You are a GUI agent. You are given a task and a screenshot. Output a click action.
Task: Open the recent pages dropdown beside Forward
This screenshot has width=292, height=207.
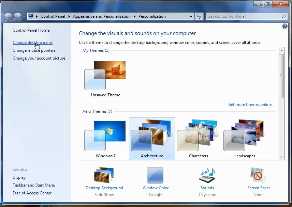(x=24, y=17)
